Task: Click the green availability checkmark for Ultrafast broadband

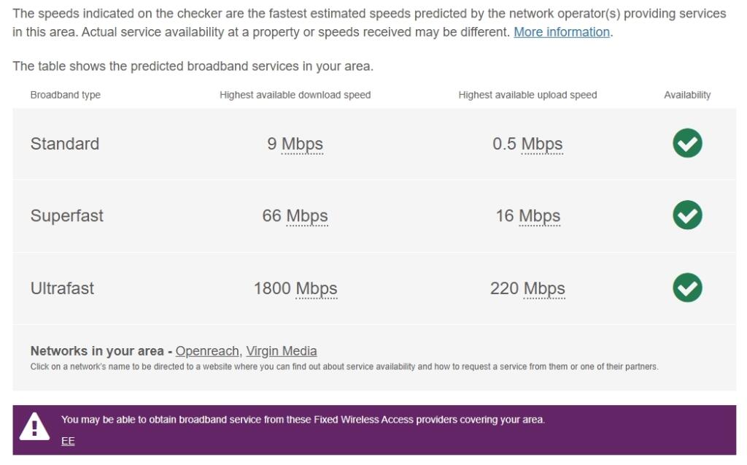Action: [686, 288]
